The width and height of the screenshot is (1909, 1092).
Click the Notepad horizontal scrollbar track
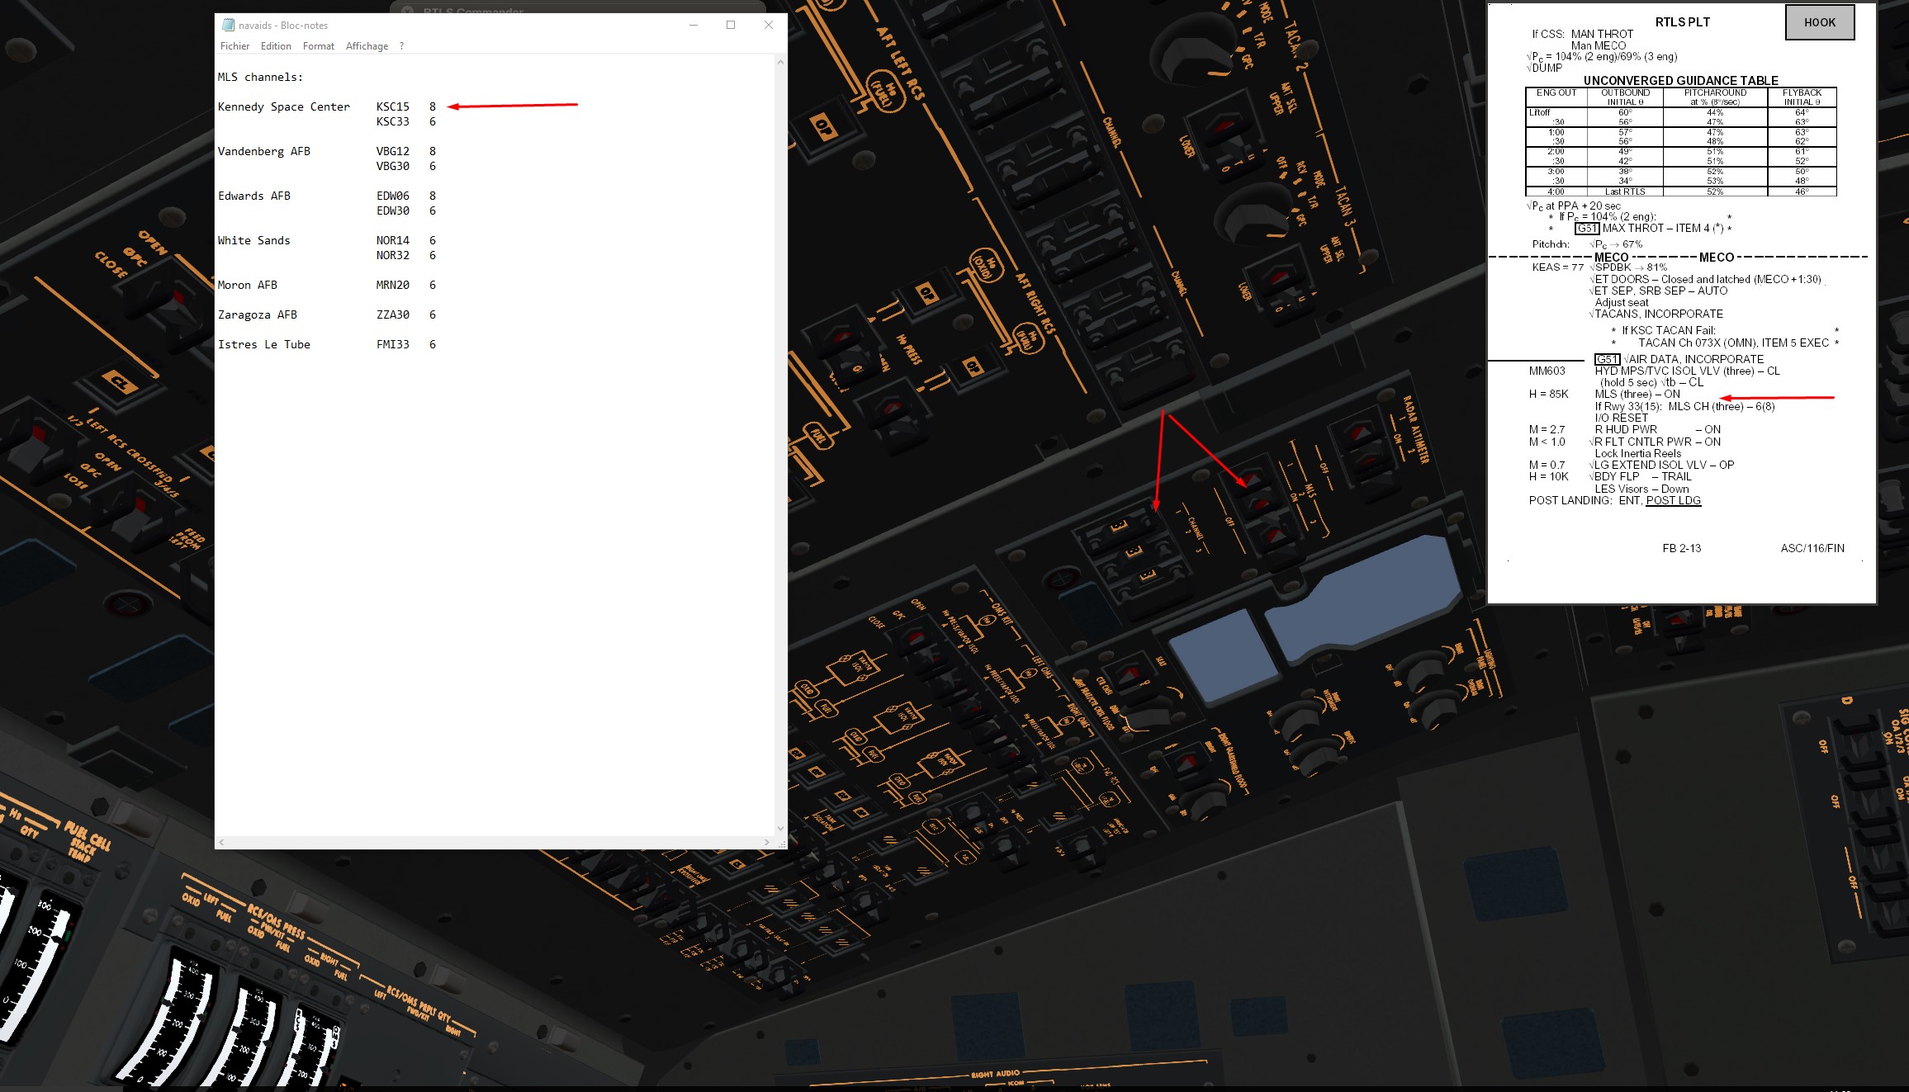tap(495, 842)
